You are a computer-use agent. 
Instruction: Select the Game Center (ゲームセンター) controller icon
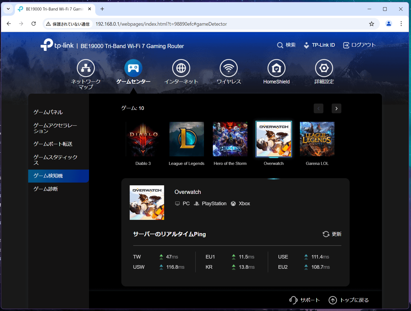(x=133, y=68)
